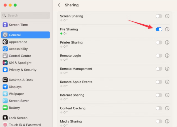Click the Appearance icon in sidebar
This screenshot has height=127, width=177.
click(5, 42)
